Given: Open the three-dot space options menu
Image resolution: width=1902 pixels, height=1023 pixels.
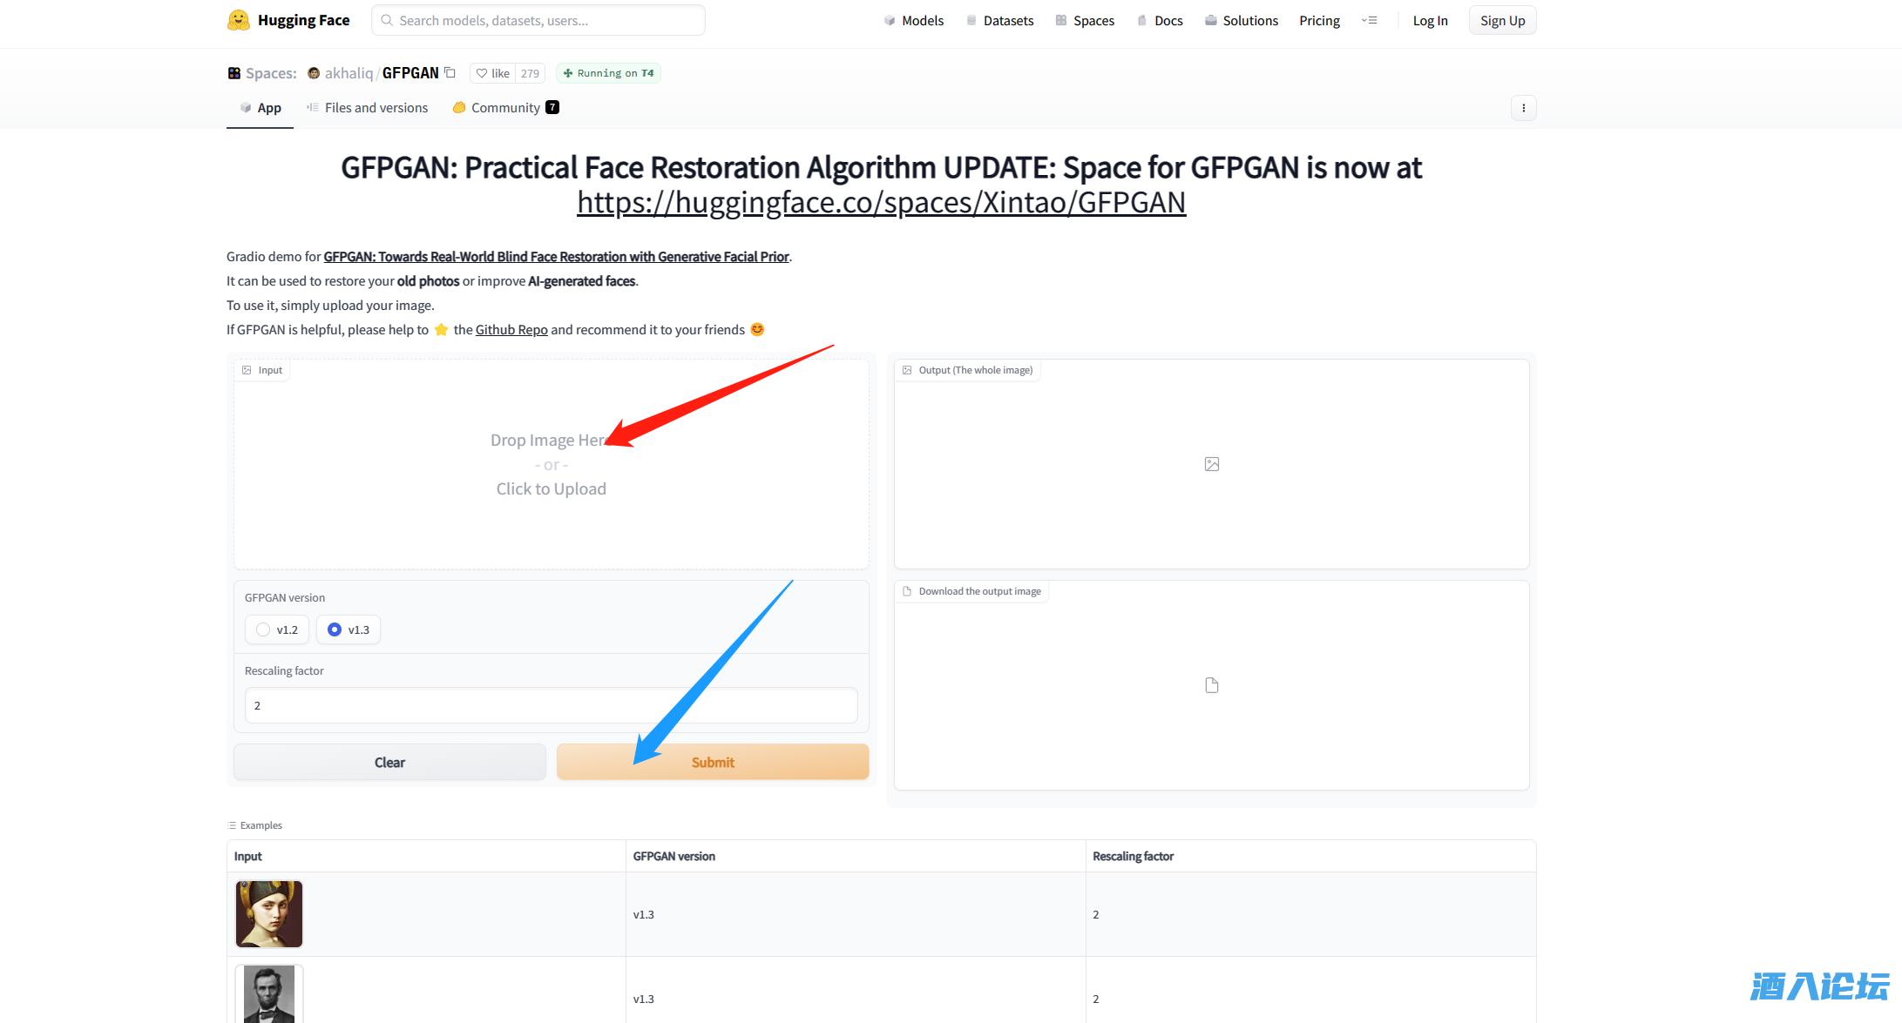Looking at the screenshot, I should [x=1523, y=108].
